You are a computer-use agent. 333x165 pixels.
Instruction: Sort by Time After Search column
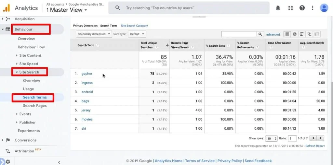[279, 43]
